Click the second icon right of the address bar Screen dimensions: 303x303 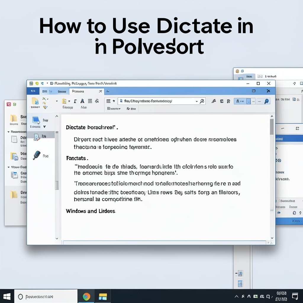[222, 101]
